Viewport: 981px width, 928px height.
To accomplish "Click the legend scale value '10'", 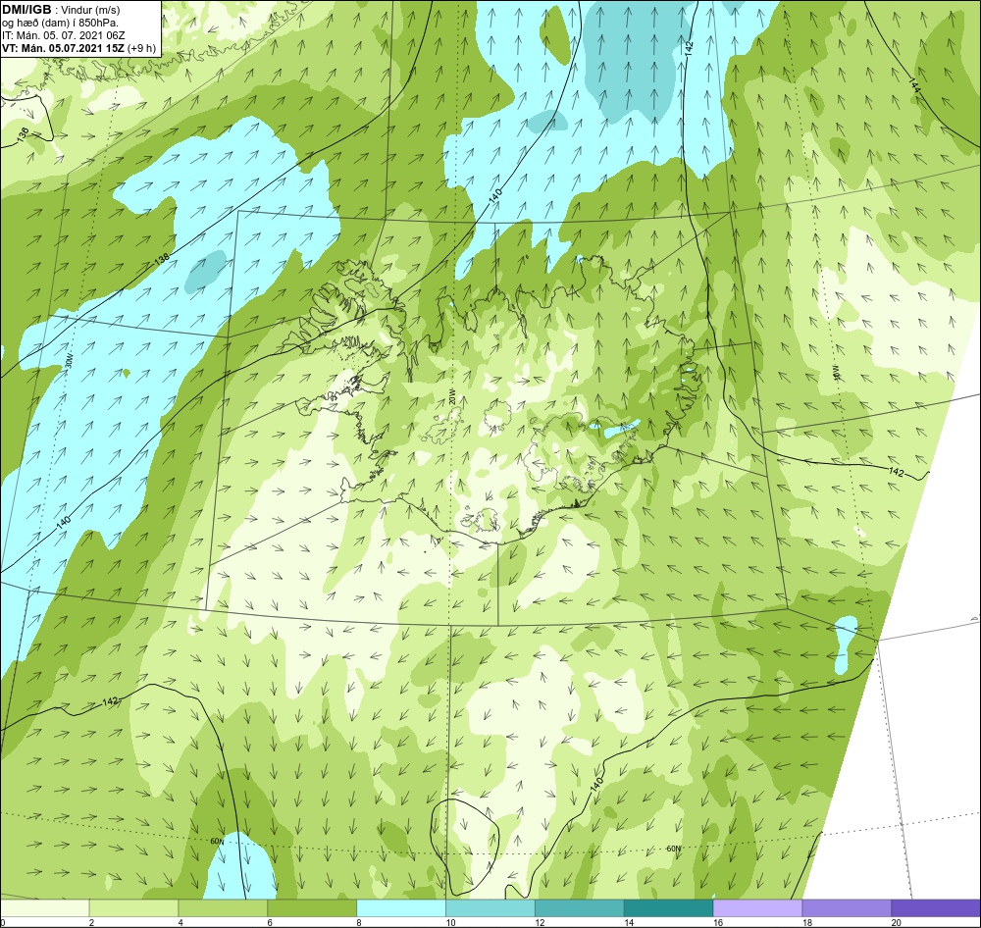I will pyautogui.click(x=450, y=922).
